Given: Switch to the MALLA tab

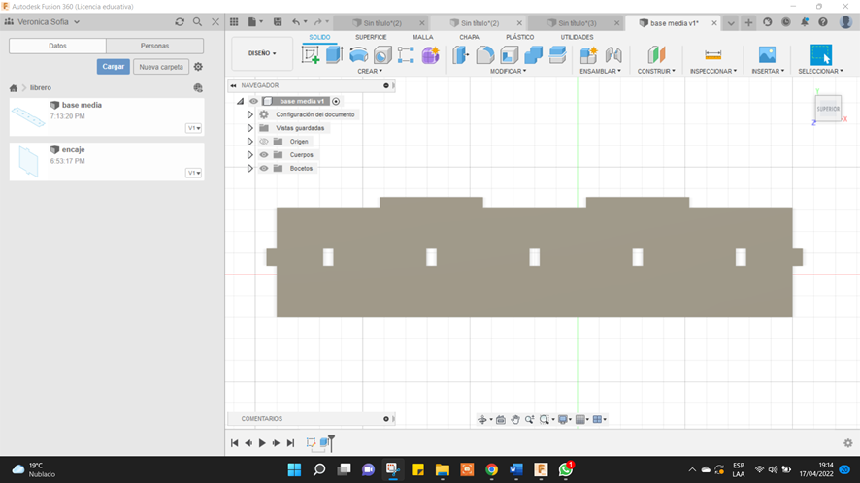Looking at the screenshot, I should tap(423, 37).
